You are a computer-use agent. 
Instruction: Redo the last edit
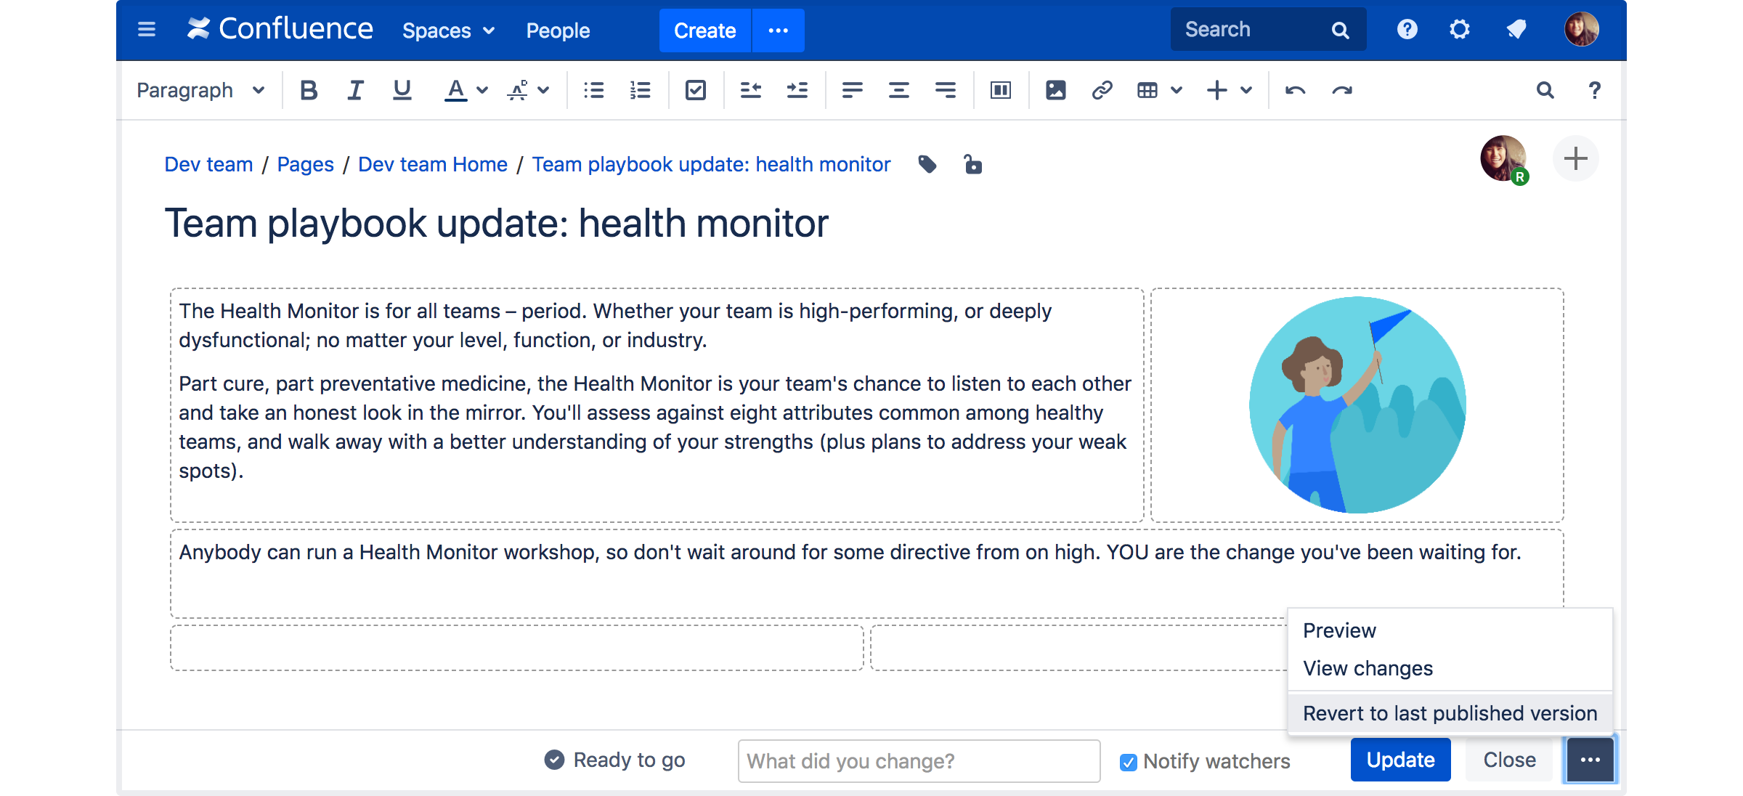1341,90
